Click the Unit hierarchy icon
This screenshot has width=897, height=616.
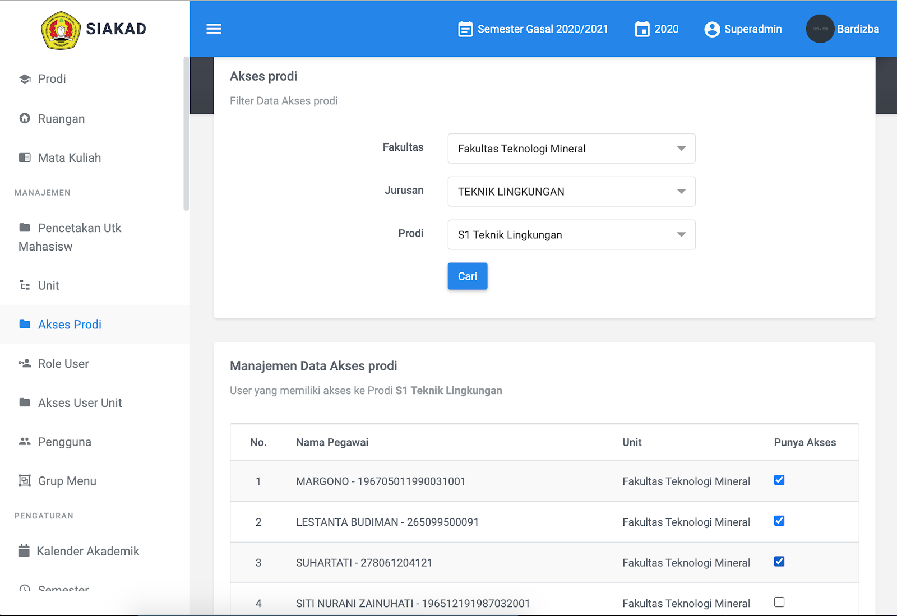point(25,285)
